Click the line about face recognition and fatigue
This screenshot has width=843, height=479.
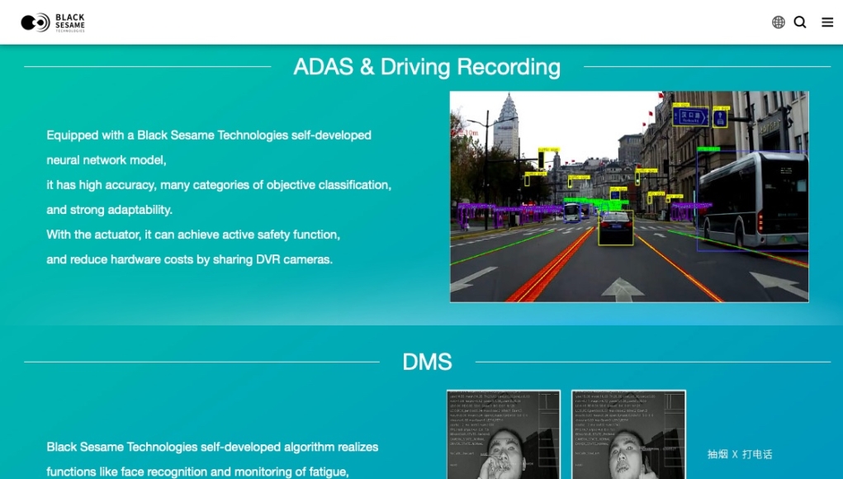coord(197,472)
